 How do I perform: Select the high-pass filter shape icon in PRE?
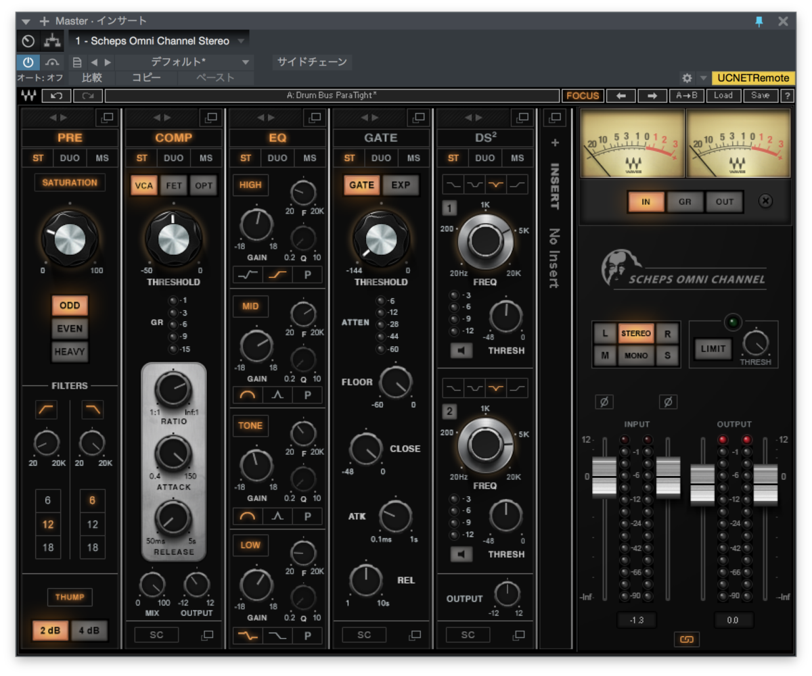[x=47, y=410]
